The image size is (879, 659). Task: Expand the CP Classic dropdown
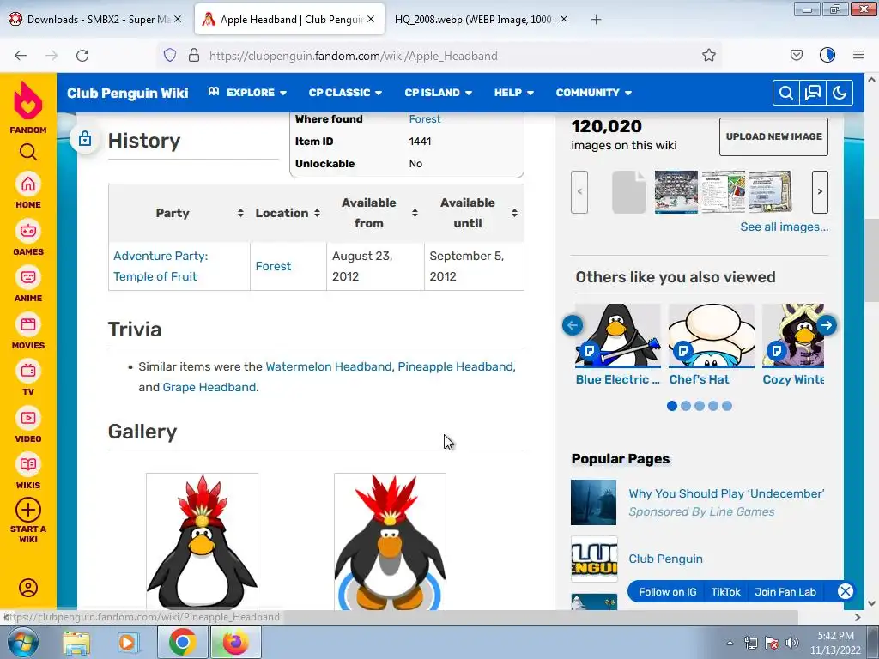tap(345, 93)
